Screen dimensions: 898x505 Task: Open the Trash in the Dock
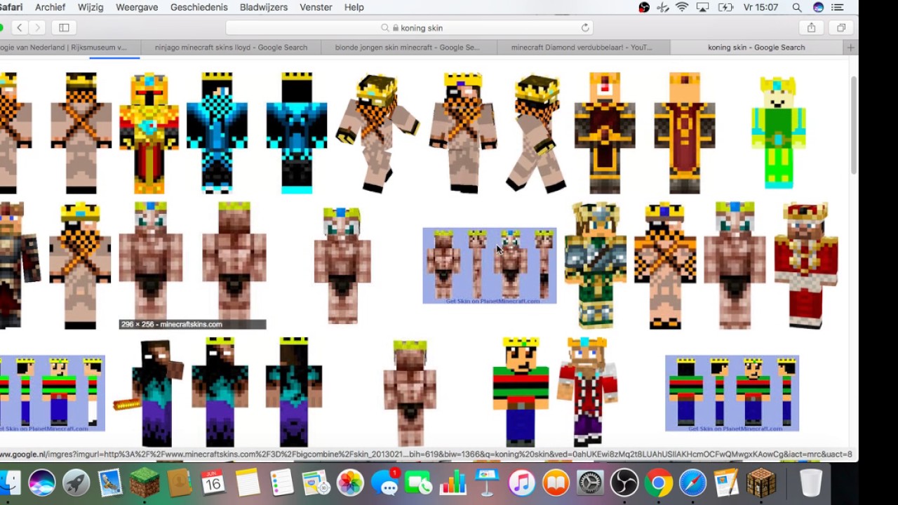[x=811, y=483]
